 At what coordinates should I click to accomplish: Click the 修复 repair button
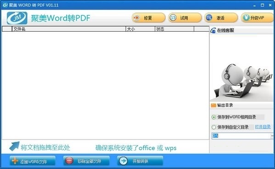pyautogui.click(x=149, y=18)
